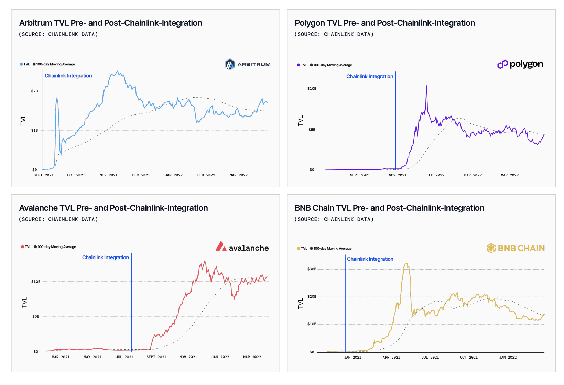This screenshot has width=564, height=385.
Task: Toggle 100-day Moving Average legend in Arbitrum chart
Action: pyautogui.click(x=54, y=64)
